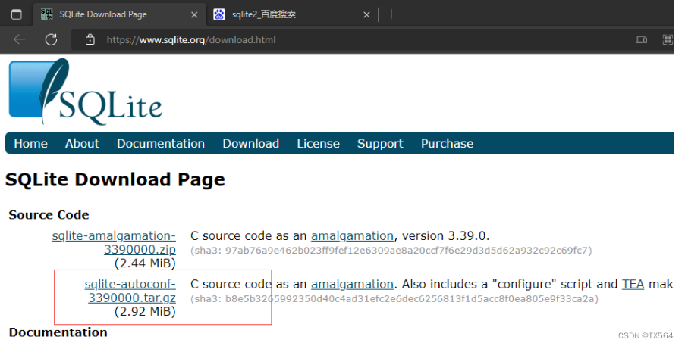Click the extensions grid icon at far right

(668, 39)
